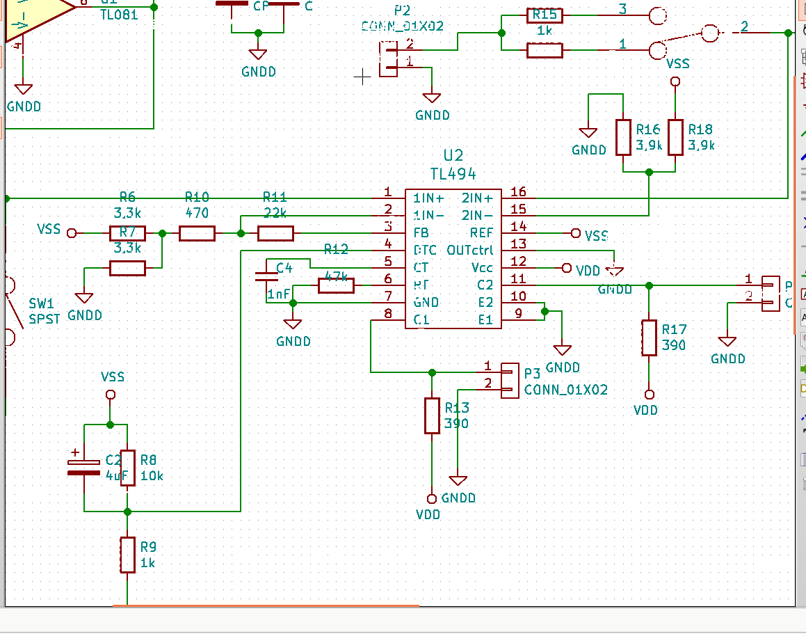Select the R15 resistor symbol
Screen dimensions: 806x634
545,15
